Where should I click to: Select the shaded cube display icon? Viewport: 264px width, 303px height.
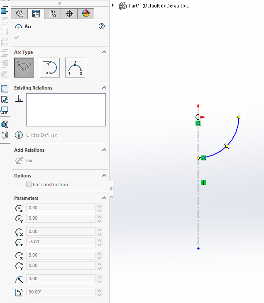tap(5, 10)
